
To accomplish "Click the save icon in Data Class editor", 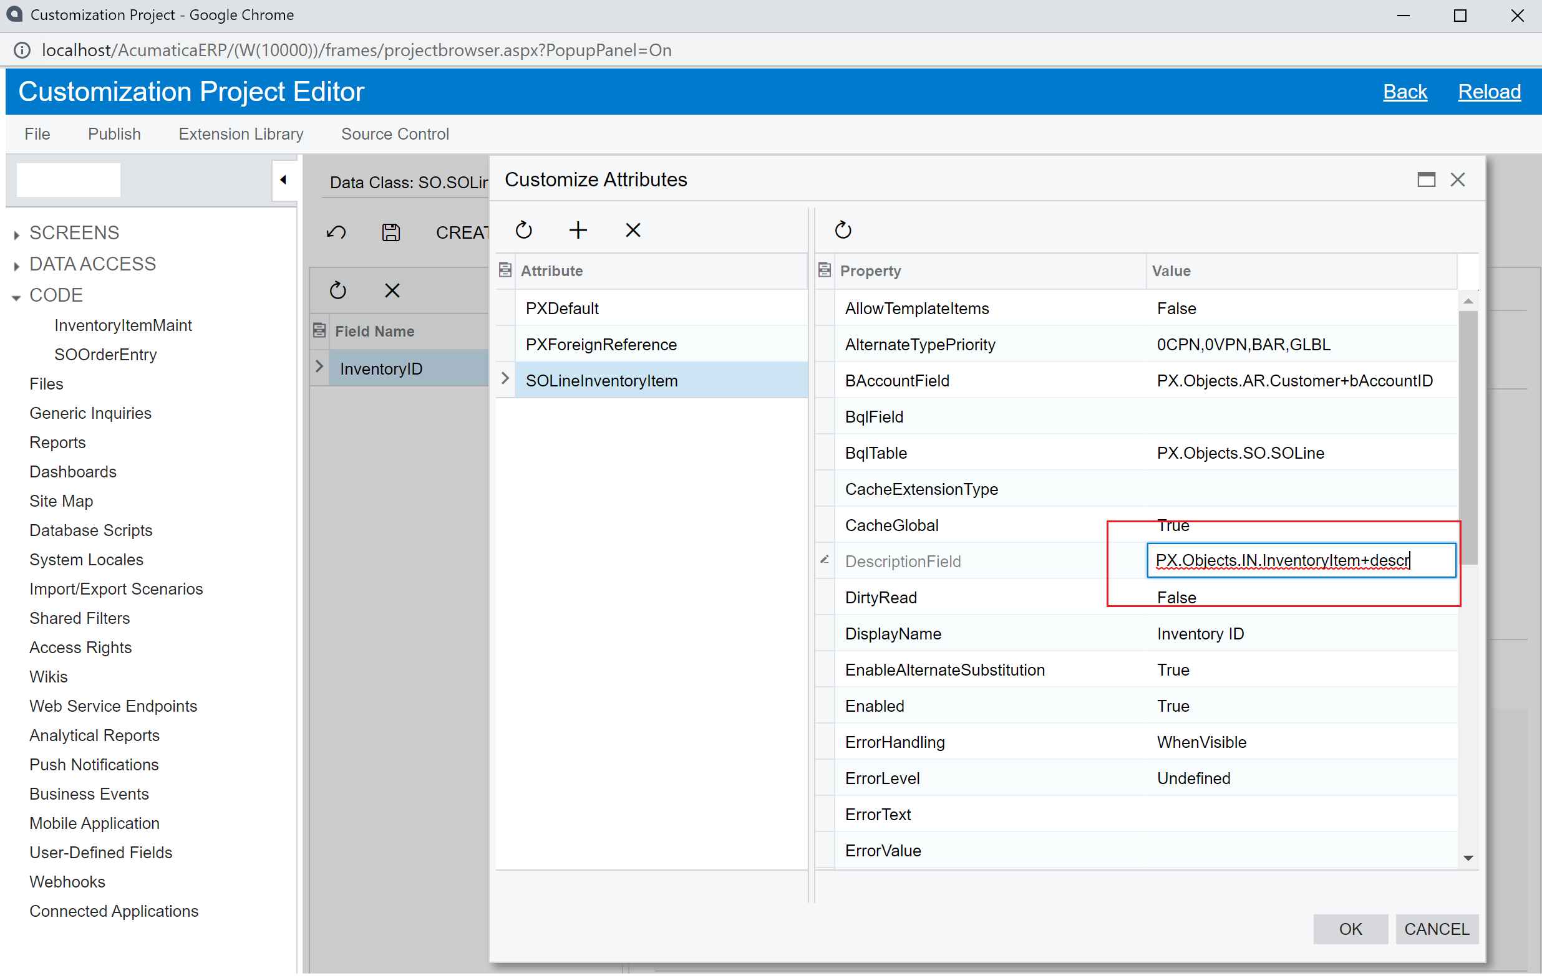I will pyautogui.click(x=390, y=231).
